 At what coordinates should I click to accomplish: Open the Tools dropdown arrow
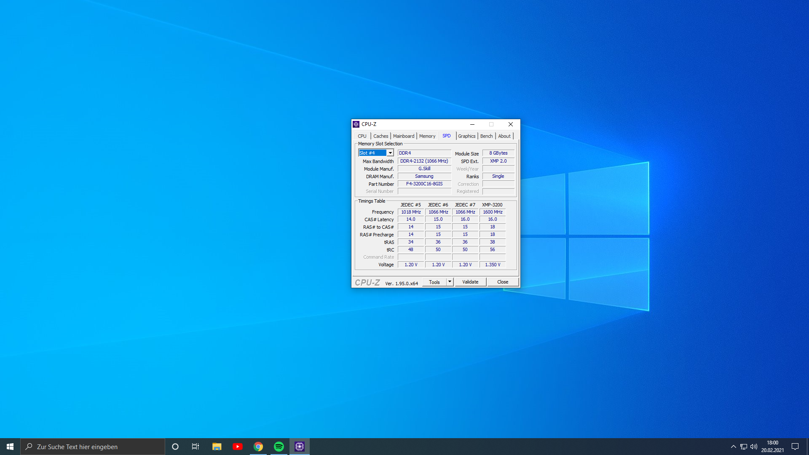449,281
